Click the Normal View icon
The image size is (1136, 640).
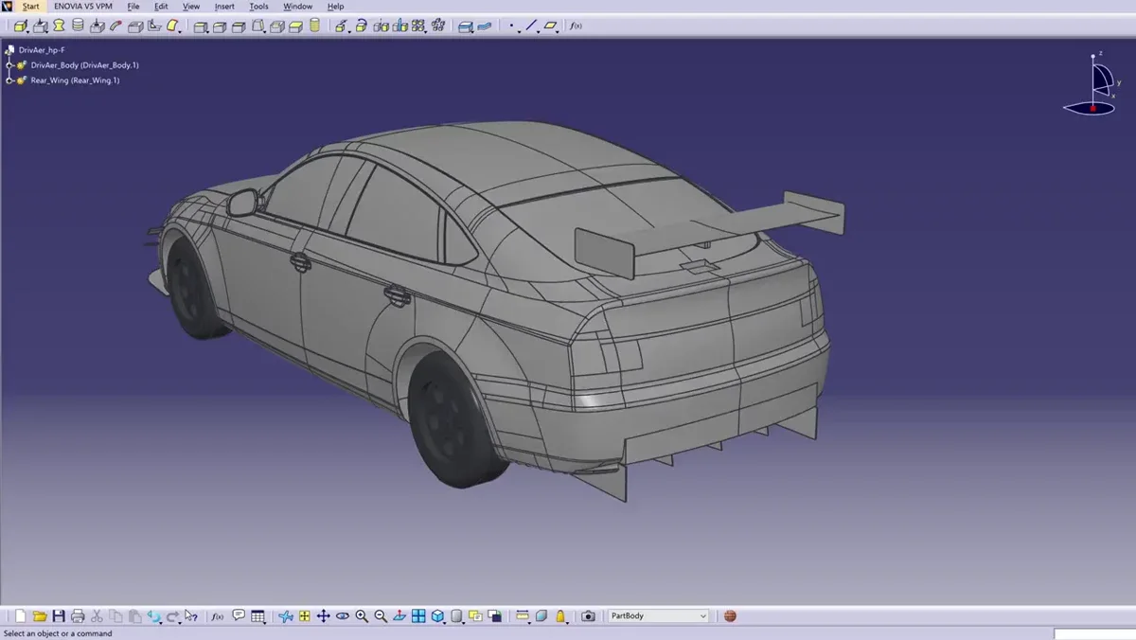(399, 616)
